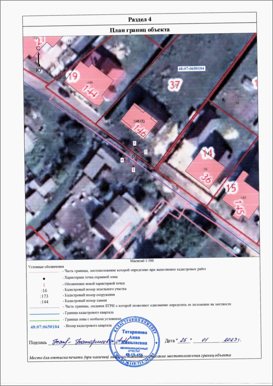The height and width of the screenshot is (386, 273).
Task: Click the 48:07:0650104 box in the legend
Action: [44, 326]
